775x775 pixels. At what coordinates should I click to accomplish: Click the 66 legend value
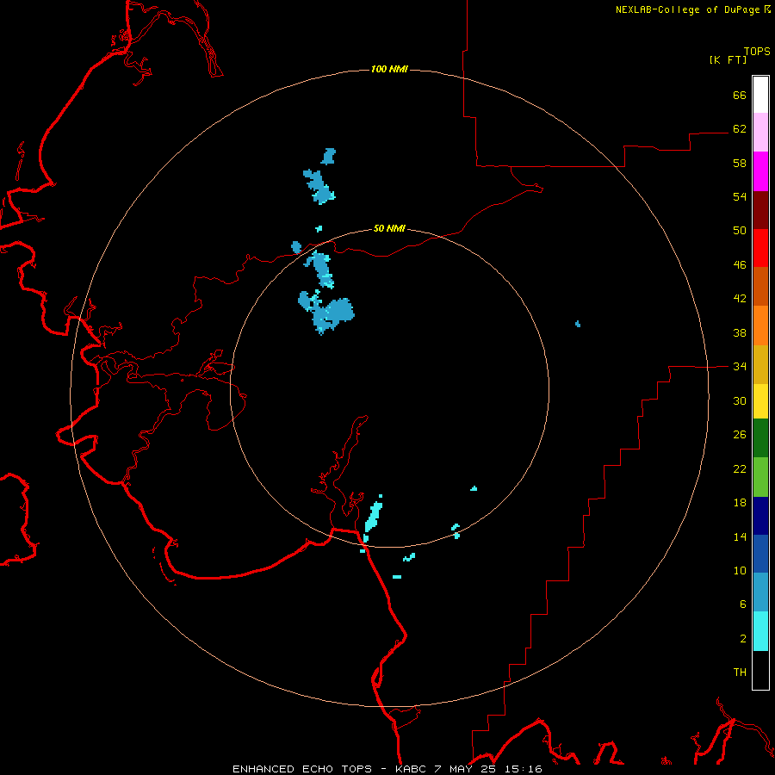coord(740,95)
